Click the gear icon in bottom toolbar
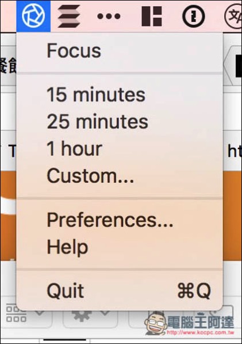Image resolution: width=242 pixels, height=344 pixels. 82,316
